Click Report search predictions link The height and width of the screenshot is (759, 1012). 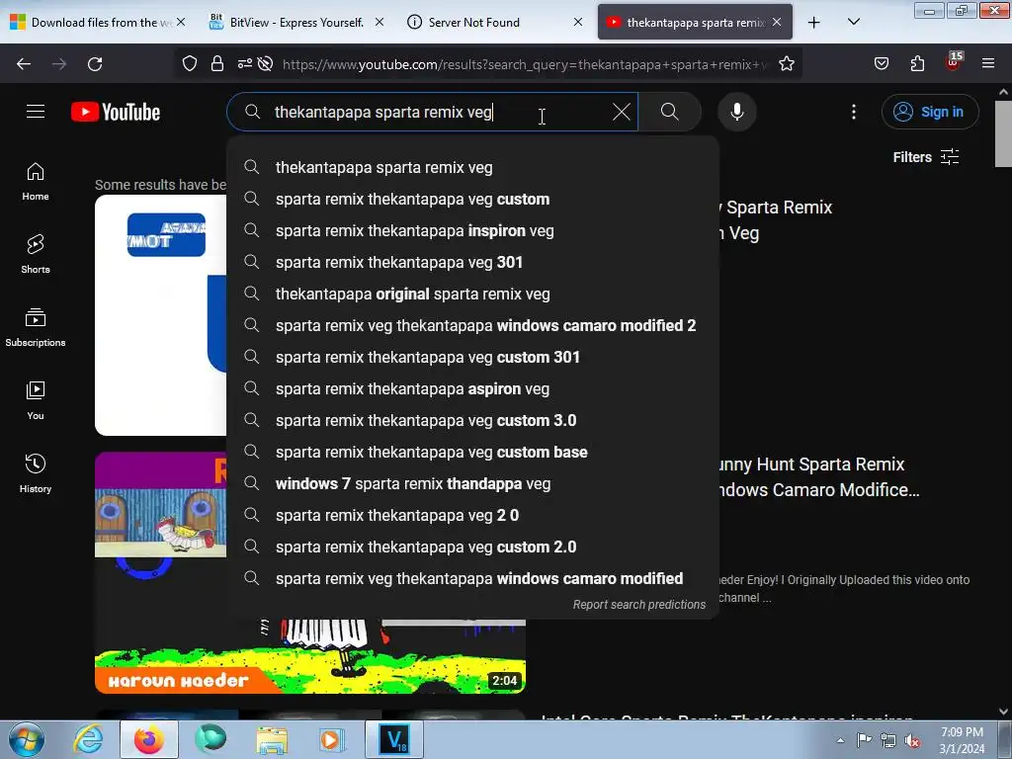[x=639, y=605]
